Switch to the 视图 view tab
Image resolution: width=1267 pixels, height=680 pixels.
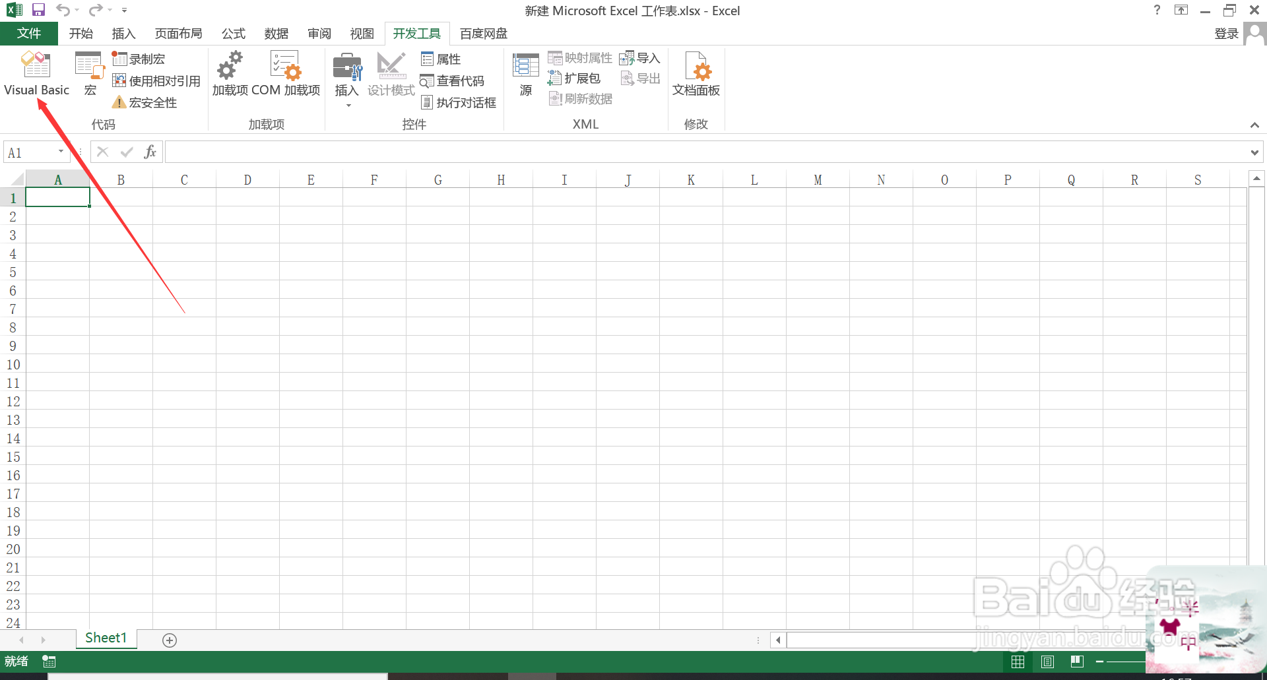[x=362, y=34]
